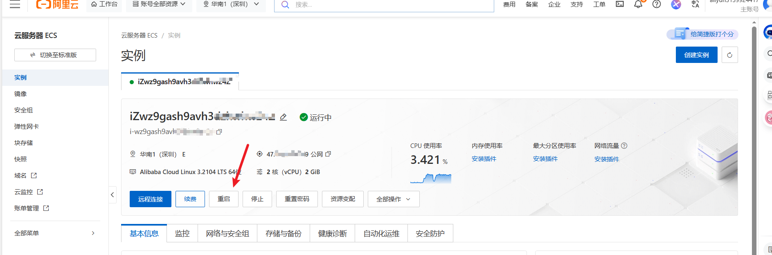Open the 工单 menu

599,4
